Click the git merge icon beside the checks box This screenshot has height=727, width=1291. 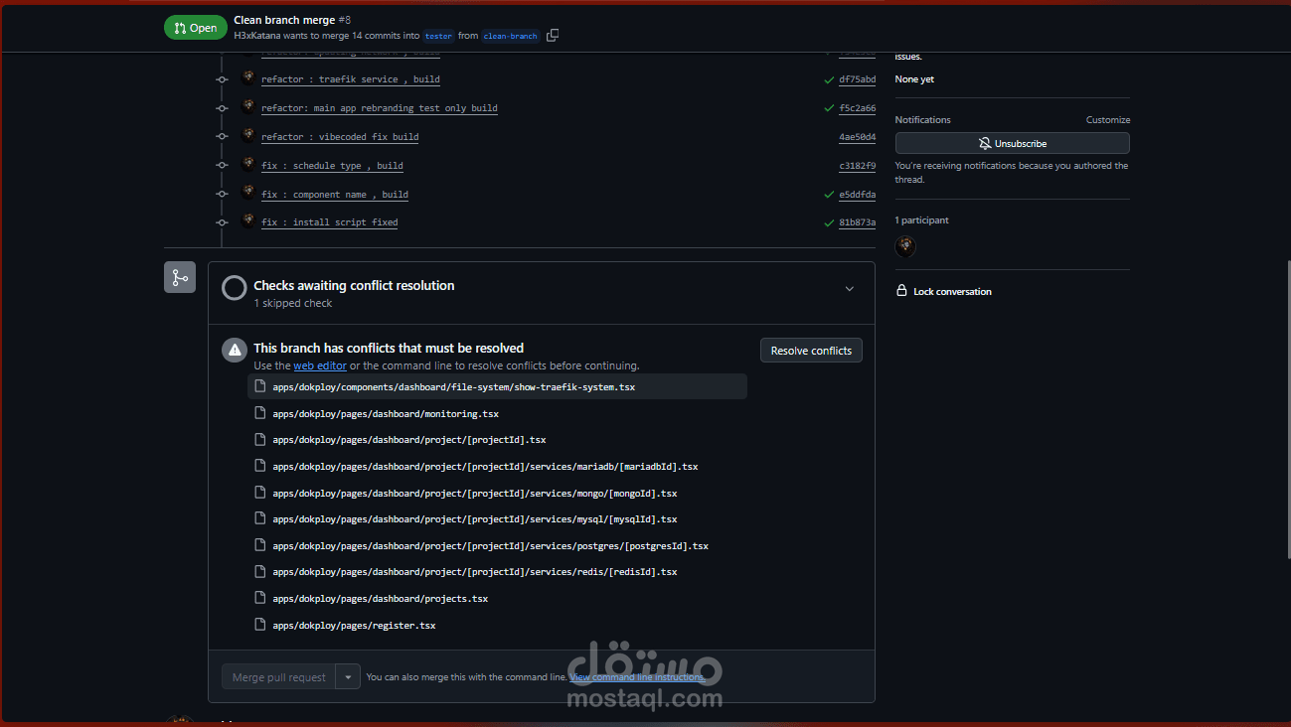(x=180, y=277)
